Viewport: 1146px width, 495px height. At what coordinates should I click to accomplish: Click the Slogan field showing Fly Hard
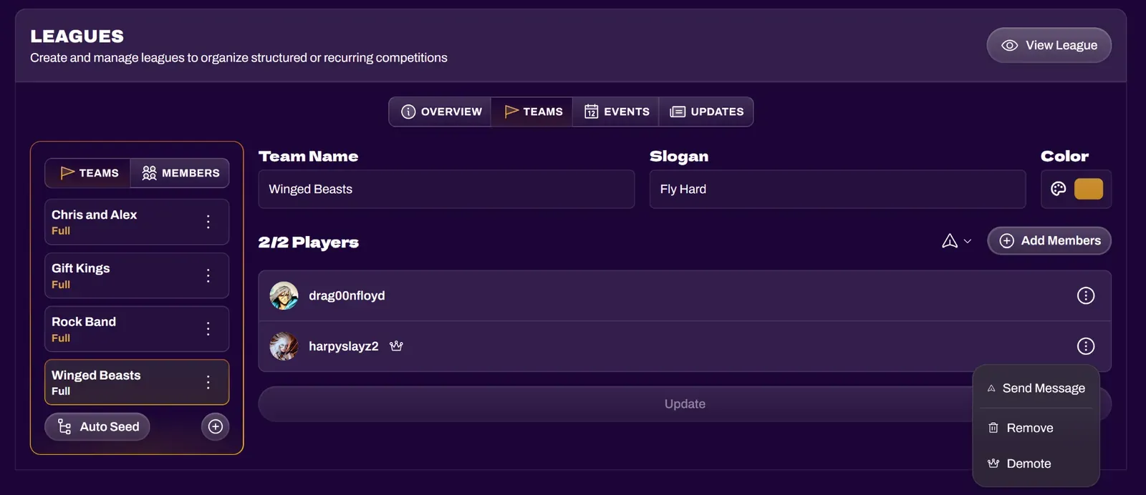pyautogui.click(x=837, y=189)
